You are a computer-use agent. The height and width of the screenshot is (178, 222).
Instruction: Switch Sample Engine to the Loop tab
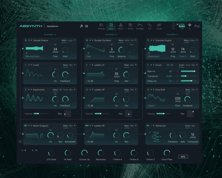[x=70, y=40]
